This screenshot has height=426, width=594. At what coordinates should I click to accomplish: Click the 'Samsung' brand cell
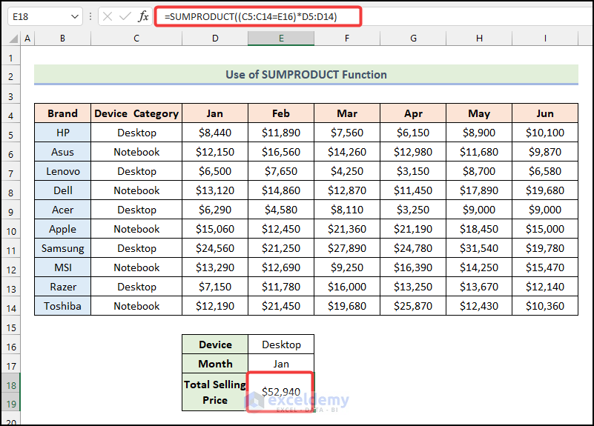pyautogui.click(x=62, y=248)
